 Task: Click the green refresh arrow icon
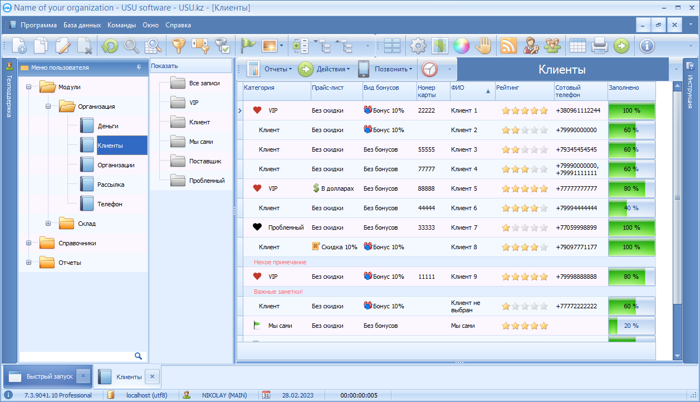point(109,46)
